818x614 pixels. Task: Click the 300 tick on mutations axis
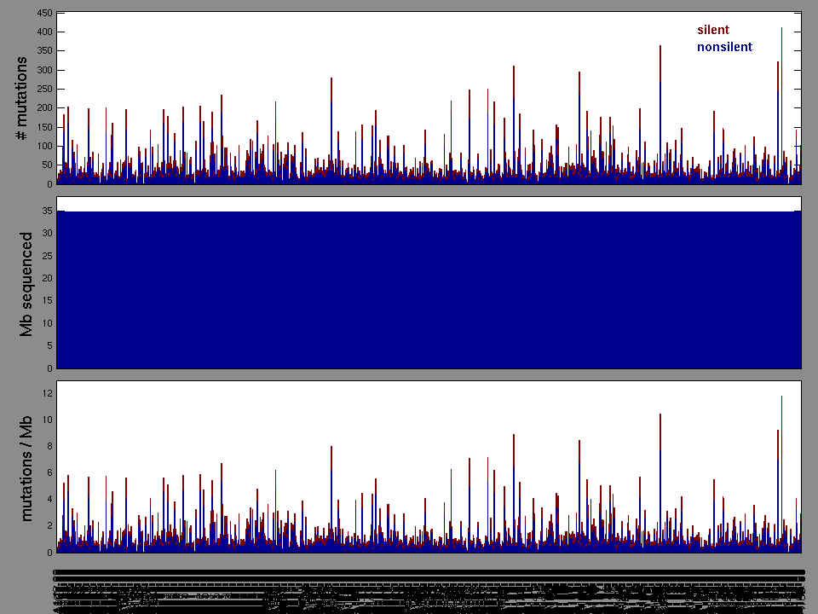tap(43, 71)
